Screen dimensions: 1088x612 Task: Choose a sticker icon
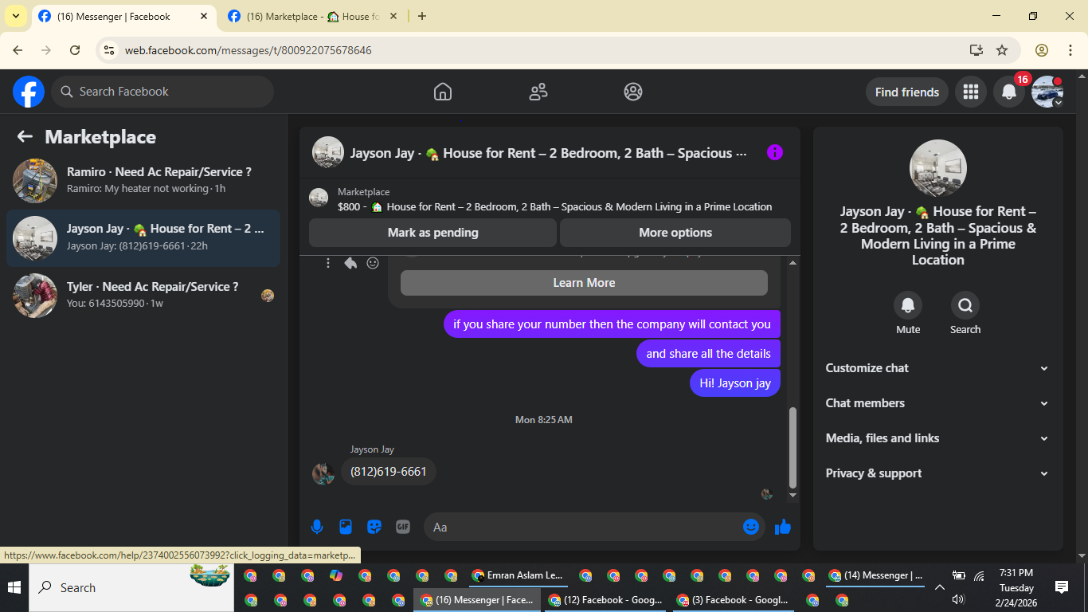(x=374, y=527)
